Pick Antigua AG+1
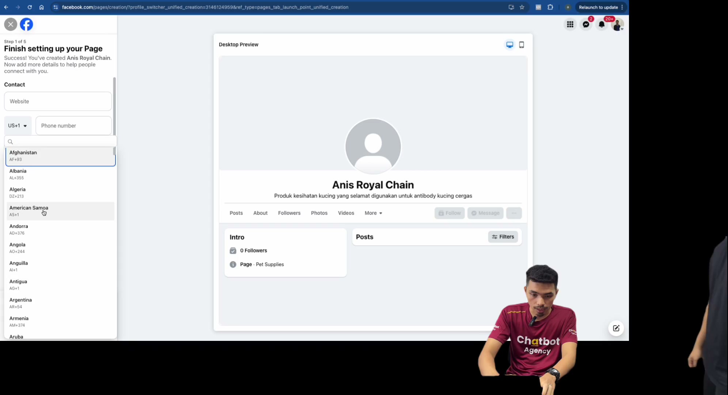The height and width of the screenshot is (395, 728). tap(61, 285)
